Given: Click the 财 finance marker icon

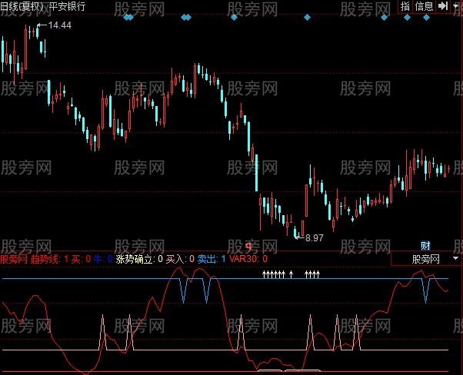Looking at the screenshot, I should (x=425, y=246).
